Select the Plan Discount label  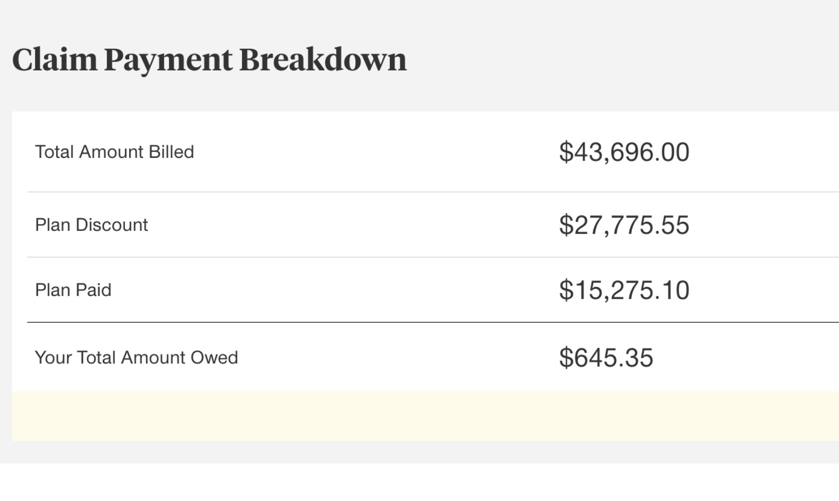coord(91,225)
